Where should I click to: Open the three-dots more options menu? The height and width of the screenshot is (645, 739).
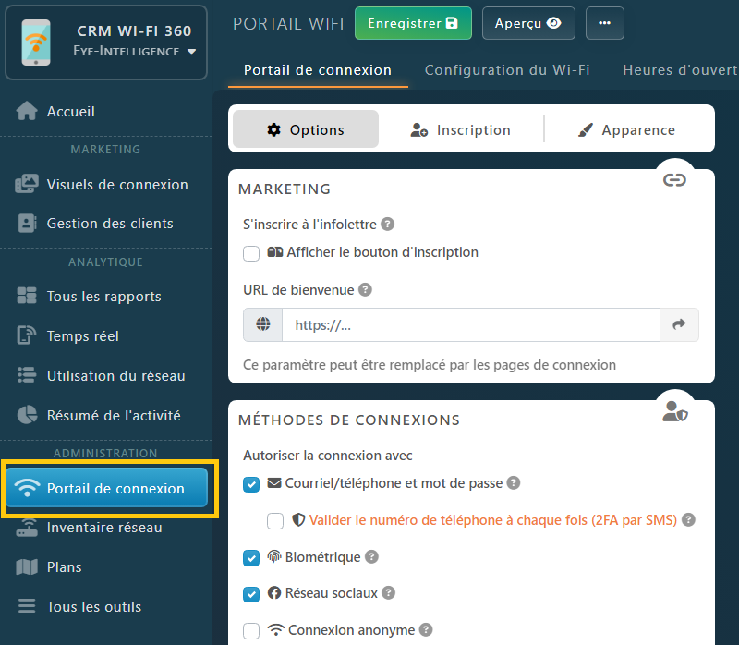click(x=604, y=23)
